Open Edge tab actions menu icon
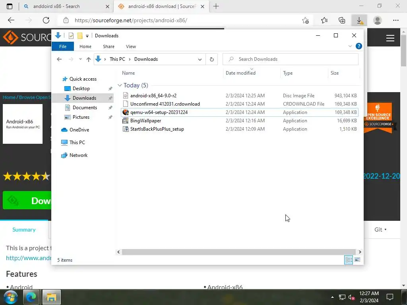This screenshot has height=305, width=407. (10, 6)
